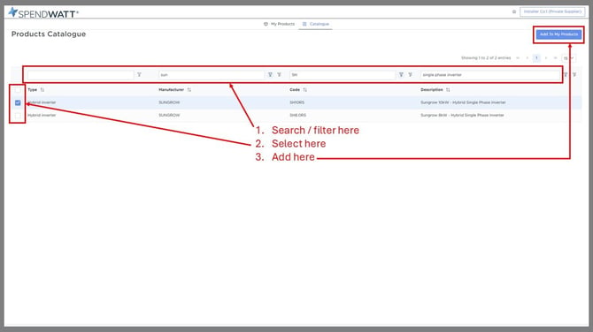
Task: Open filter menu for Manufacturer column
Action: [270, 75]
